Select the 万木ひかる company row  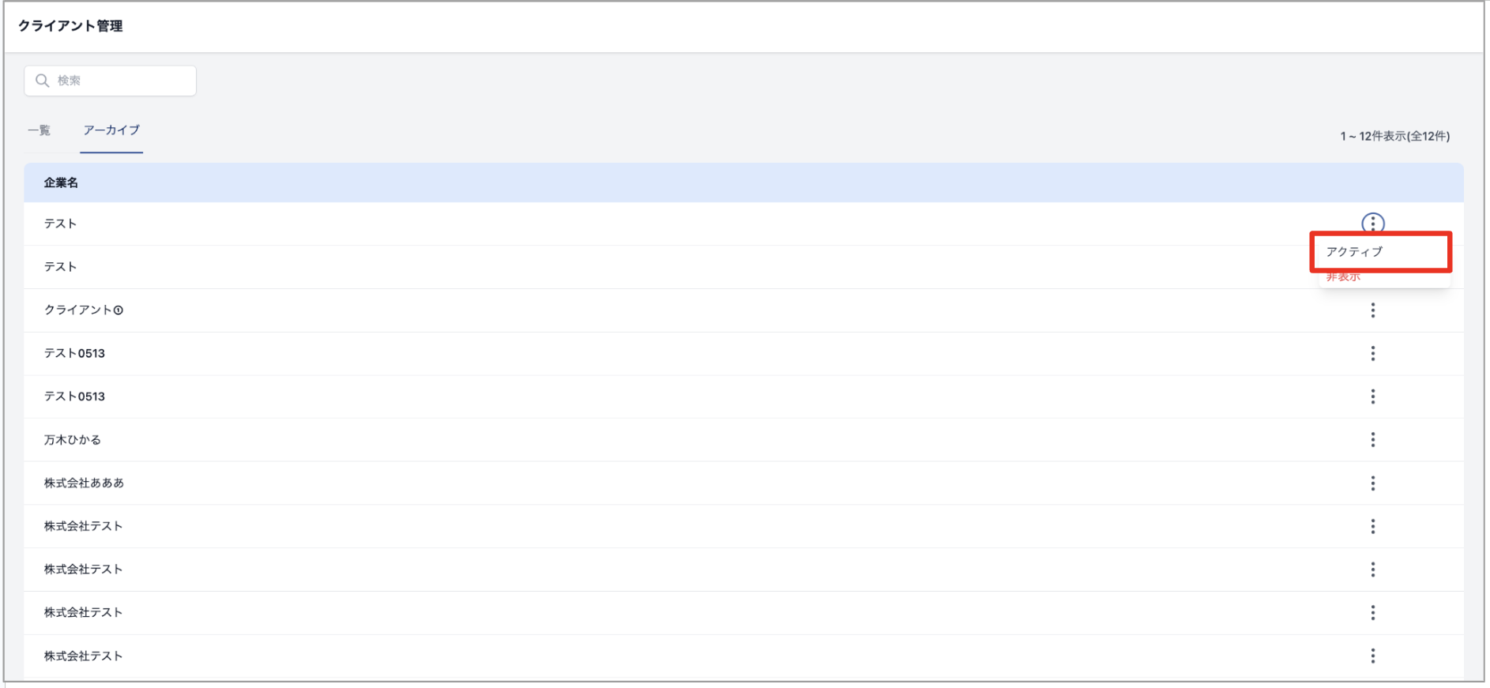pyautogui.click(x=743, y=440)
